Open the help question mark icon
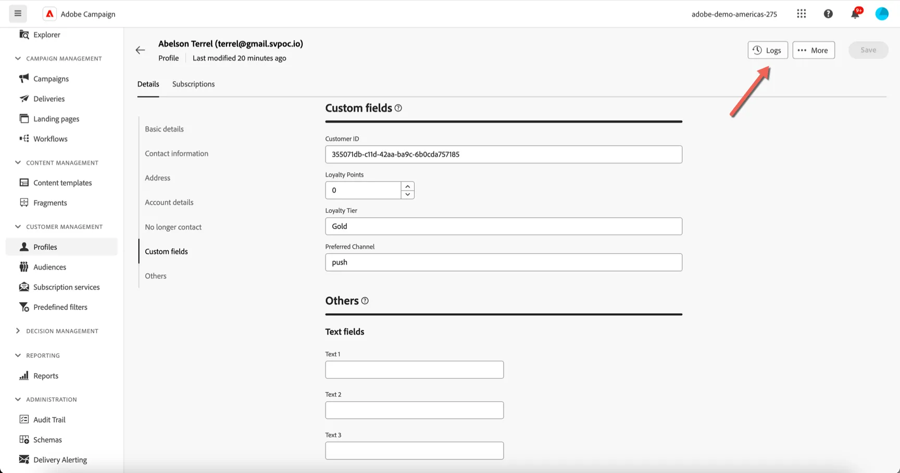The height and width of the screenshot is (473, 900). [x=828, y=14]
